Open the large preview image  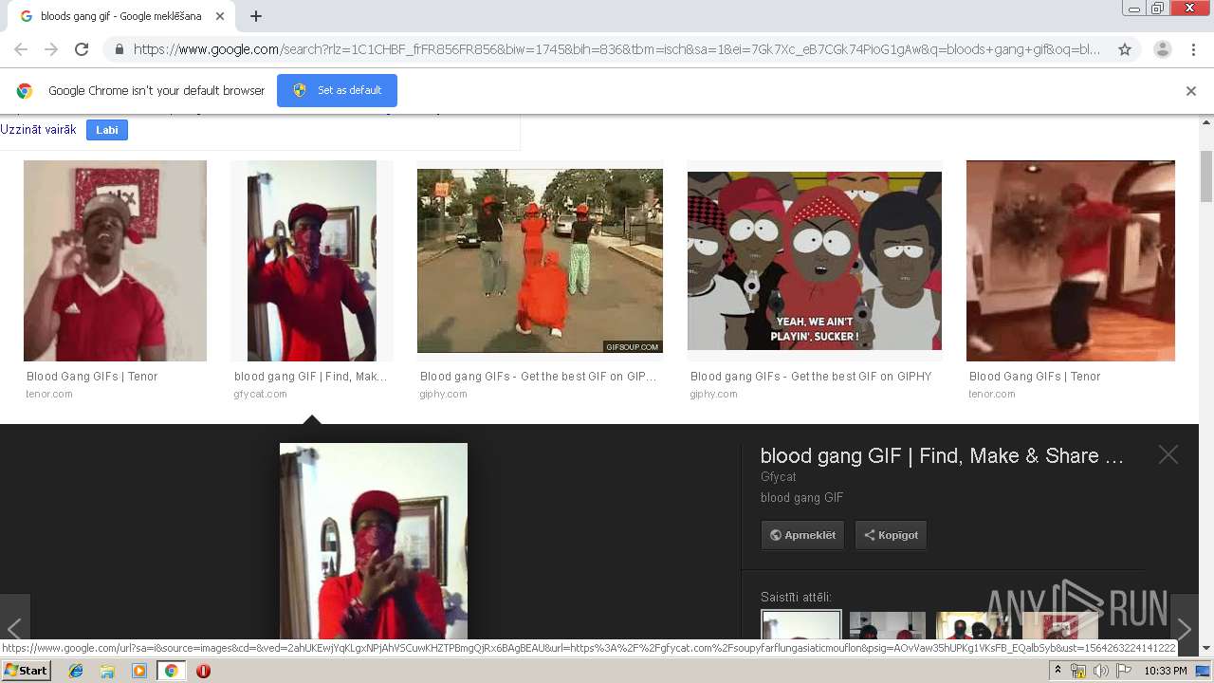coord(374,543)
